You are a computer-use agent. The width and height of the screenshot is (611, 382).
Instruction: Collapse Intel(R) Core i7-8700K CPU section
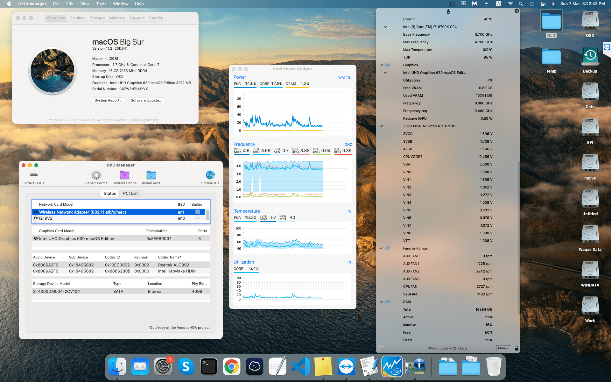pyautogui.click(x=385, y=27)
